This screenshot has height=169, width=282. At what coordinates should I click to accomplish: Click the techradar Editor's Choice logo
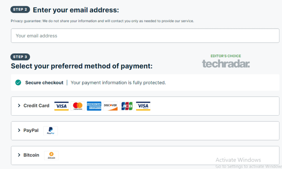[x=226, y=62]
